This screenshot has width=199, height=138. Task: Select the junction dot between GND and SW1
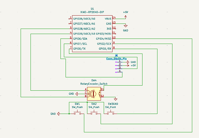pyautogui.click(x=69, y=114)
